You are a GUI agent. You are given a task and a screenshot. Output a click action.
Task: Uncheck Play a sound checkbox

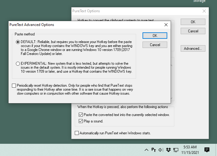tap(81, 121)
